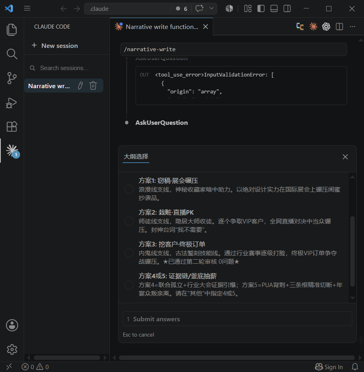The image size is (364, 372).
Task: Click the options list scroll up arrow
Action: coord(352,177)
